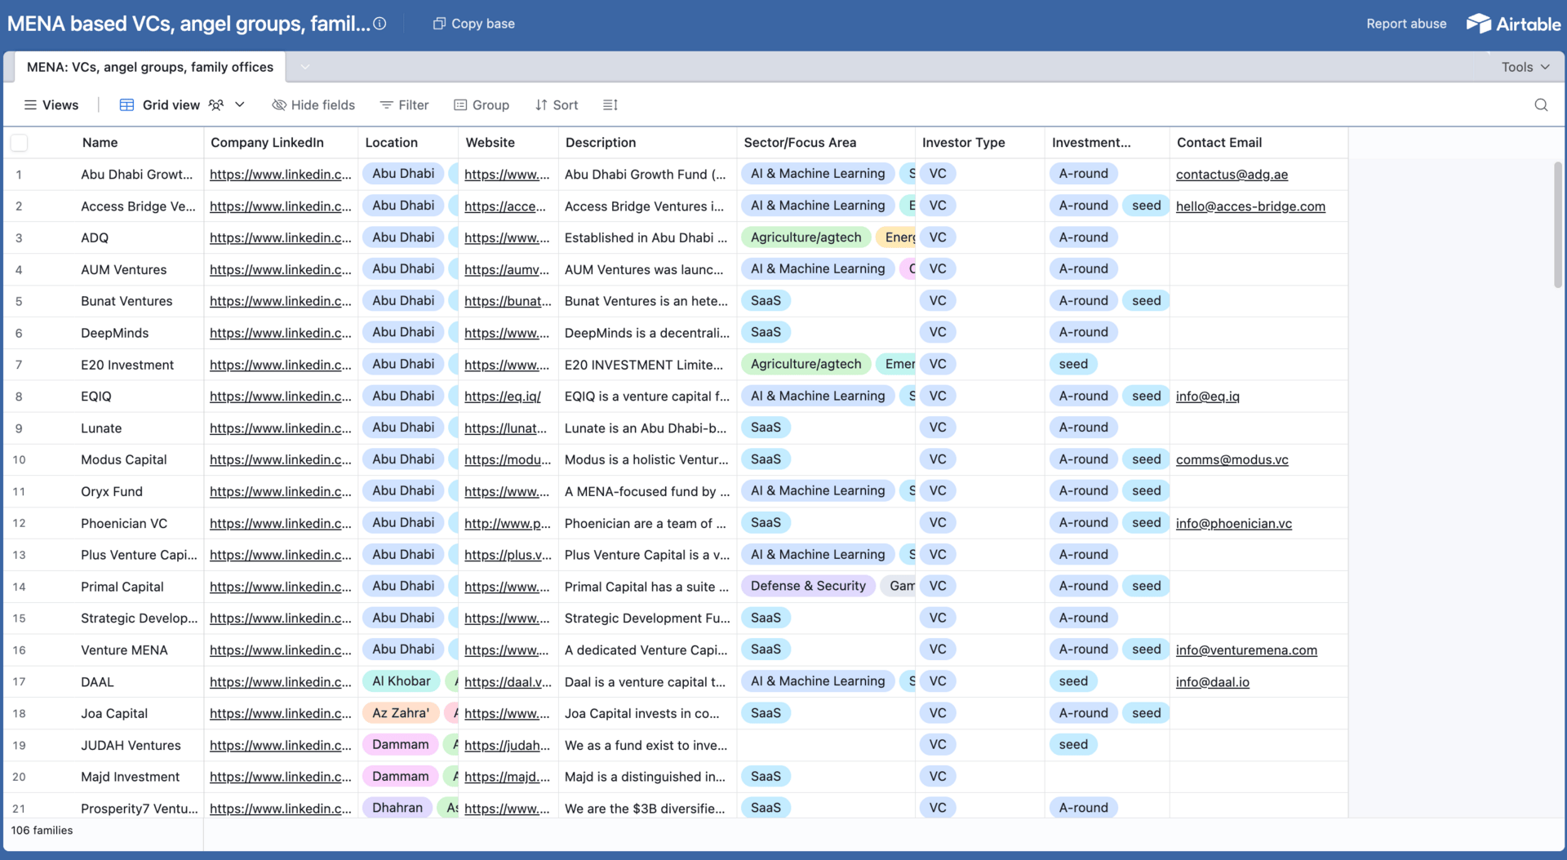The height and width of the screenshot is (860, 1567).
Task: Click the Dhahran location tag
Action: (397, 808)
